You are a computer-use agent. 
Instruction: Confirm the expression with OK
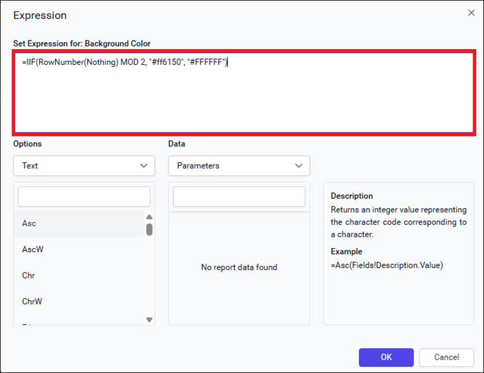pyautogui.click(x=386, y=357)
